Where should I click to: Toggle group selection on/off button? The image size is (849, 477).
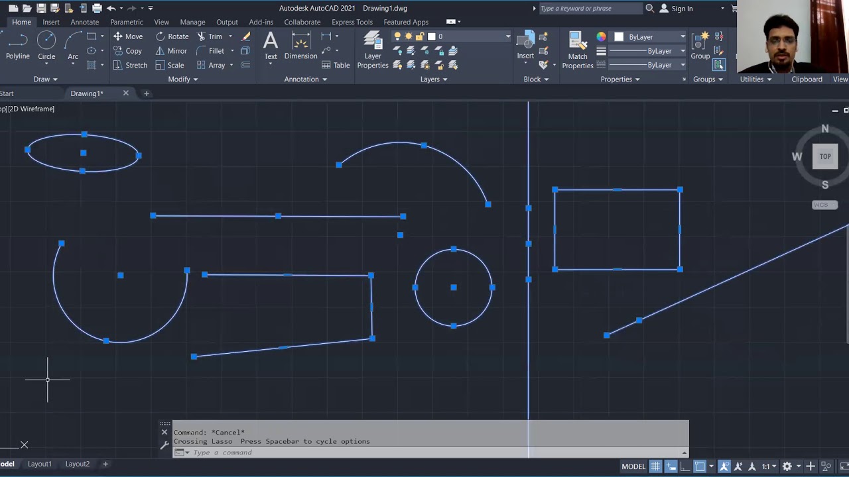(719, 65)
